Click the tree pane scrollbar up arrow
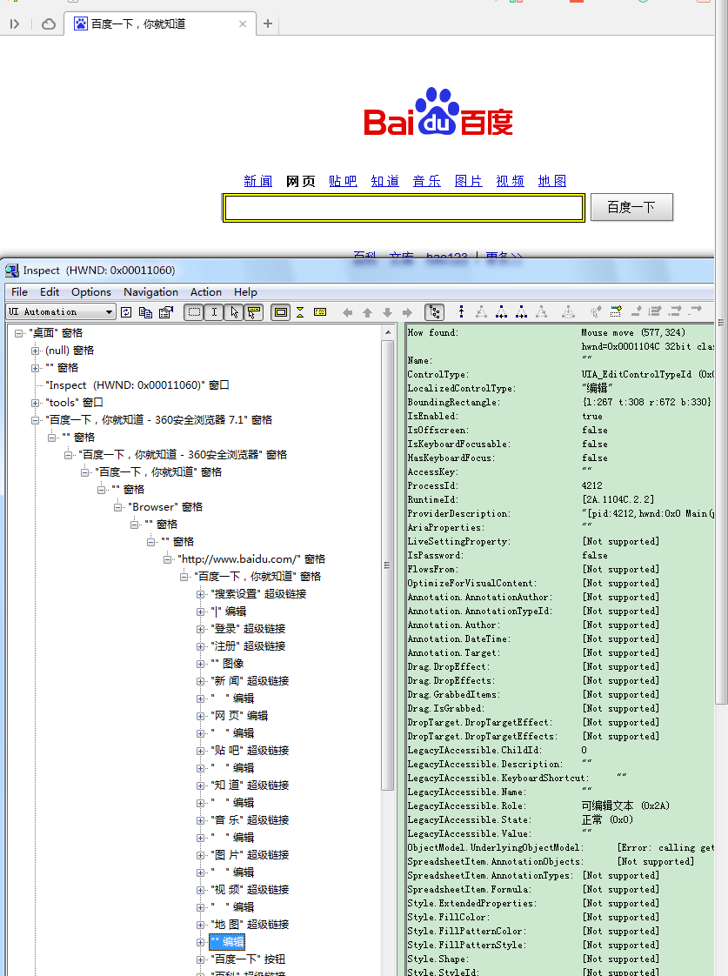The width and height of the screenshot is (728, 976). coord(388,333)
